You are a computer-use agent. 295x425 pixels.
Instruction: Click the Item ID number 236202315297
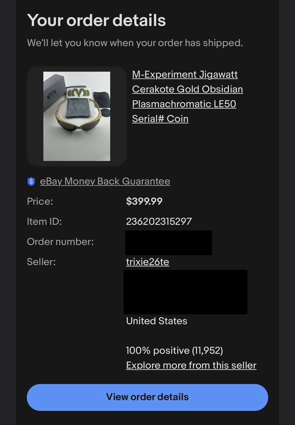(159, 222)
